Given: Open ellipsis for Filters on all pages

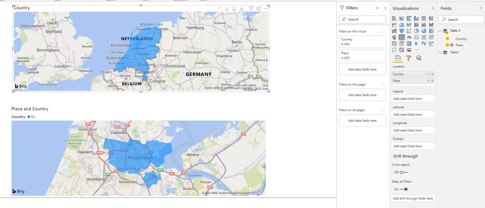Looking at the screenshot, I should (383, 110).
